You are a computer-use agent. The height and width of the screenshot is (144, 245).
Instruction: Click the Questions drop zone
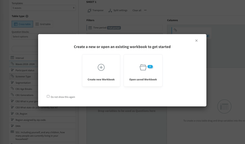(127, 125)
